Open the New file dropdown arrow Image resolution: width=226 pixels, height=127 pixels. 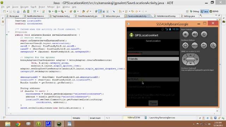point(7,11)
